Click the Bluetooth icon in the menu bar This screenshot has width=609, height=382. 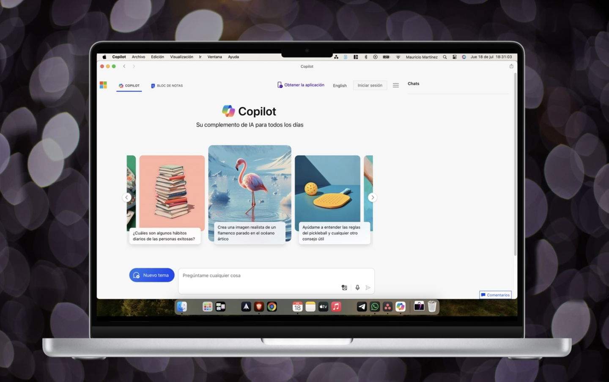pos(365,56)
